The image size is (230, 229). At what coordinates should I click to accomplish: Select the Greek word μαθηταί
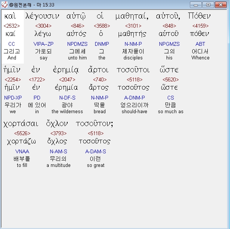pyautogui.click(x=132, y=16)
